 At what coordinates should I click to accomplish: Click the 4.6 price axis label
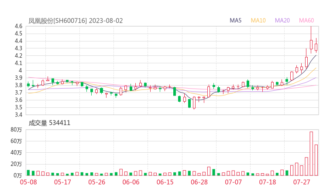[18, 26]
